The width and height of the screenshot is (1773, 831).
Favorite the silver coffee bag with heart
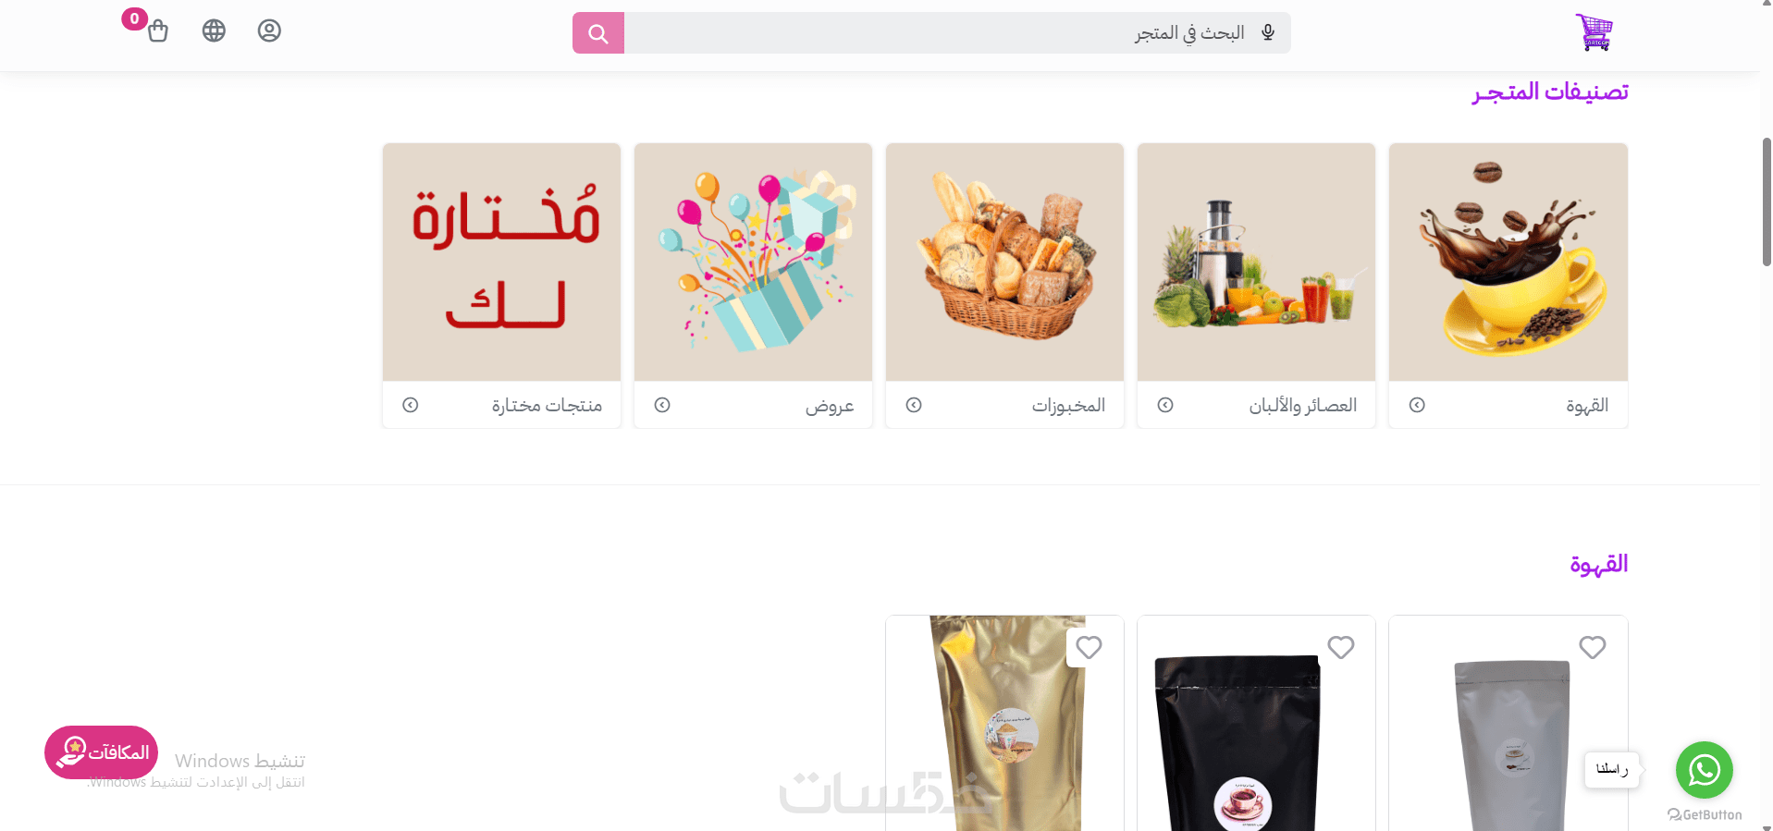coord(1592,647)
